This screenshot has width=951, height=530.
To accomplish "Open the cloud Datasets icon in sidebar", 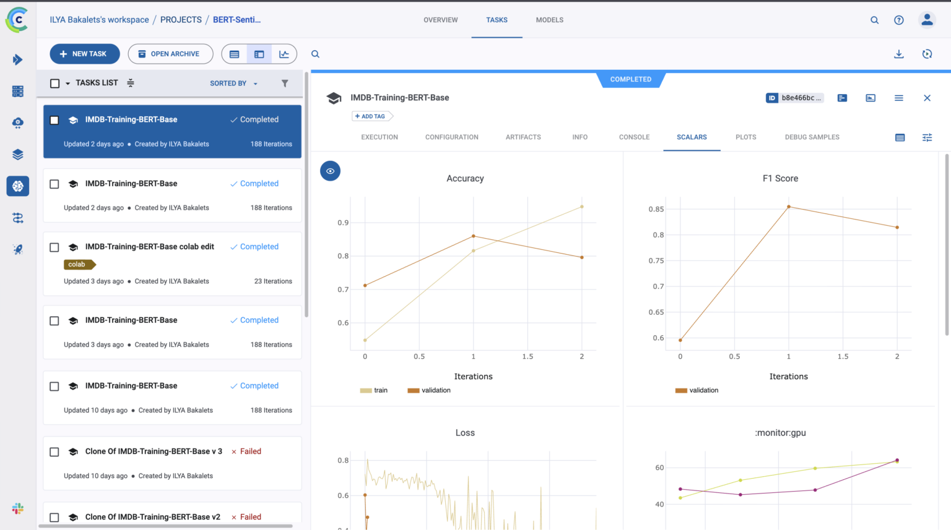I will coord(17,122).
